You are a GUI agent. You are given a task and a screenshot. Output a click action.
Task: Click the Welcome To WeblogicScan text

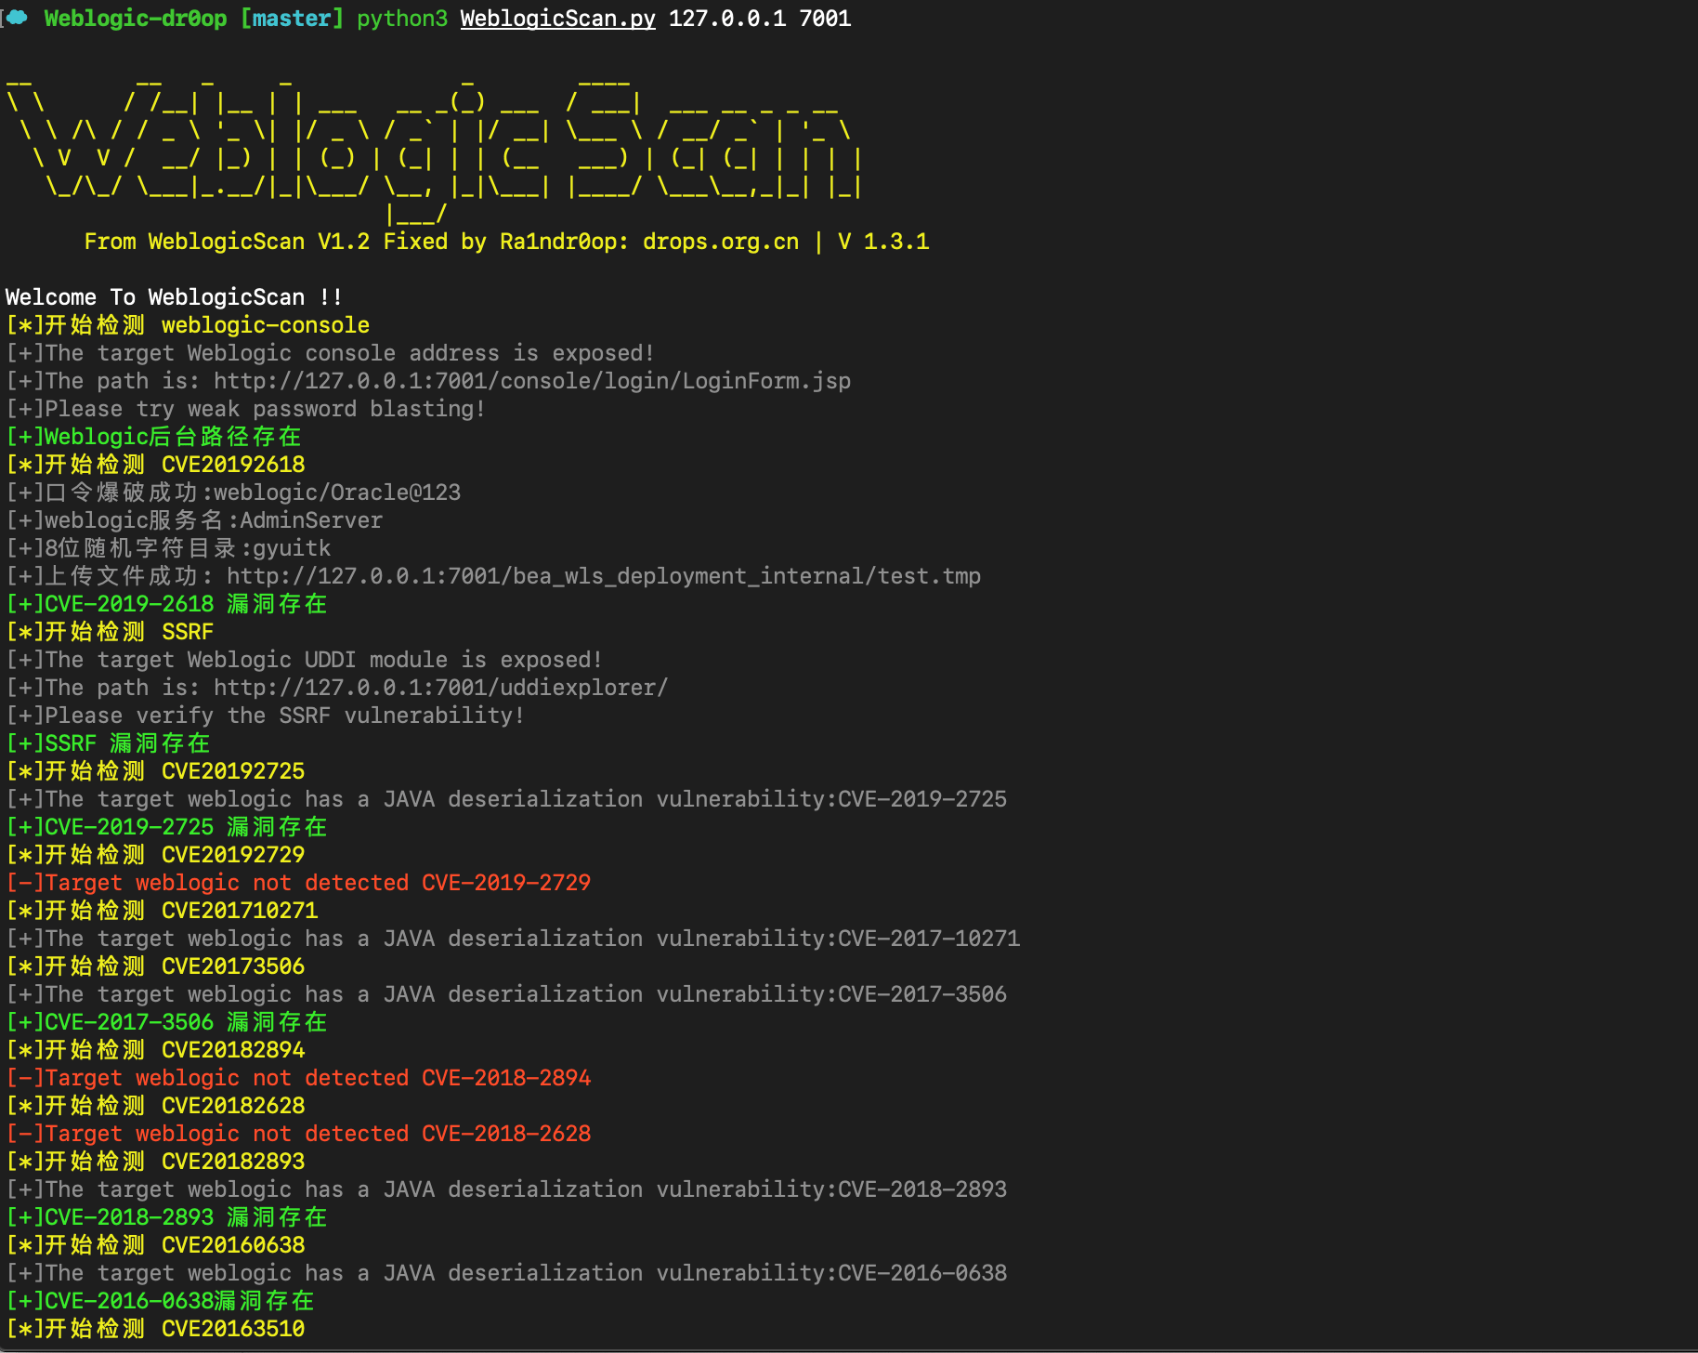(x=174, y=297)
